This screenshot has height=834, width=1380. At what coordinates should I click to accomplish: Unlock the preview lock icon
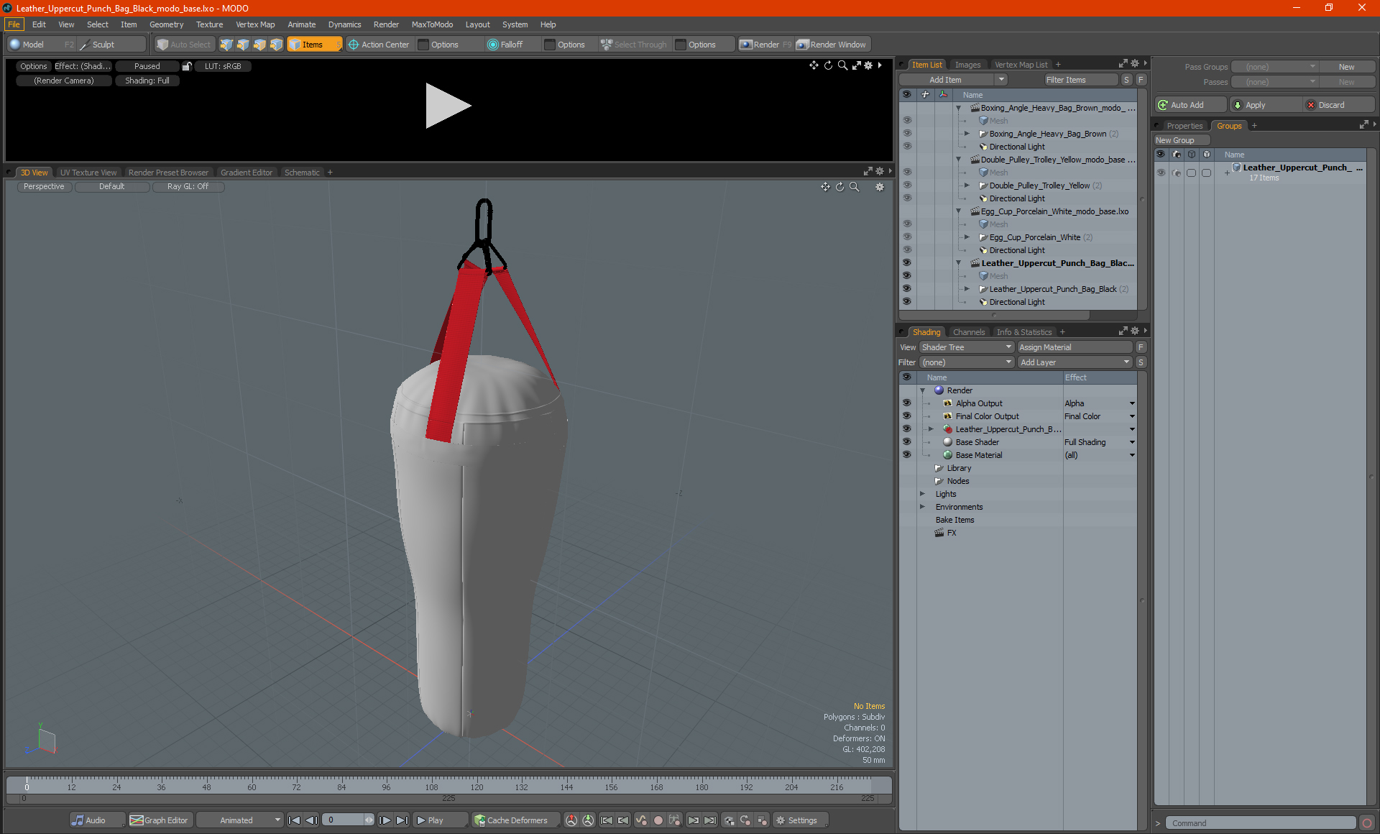[x=187, y=66]
